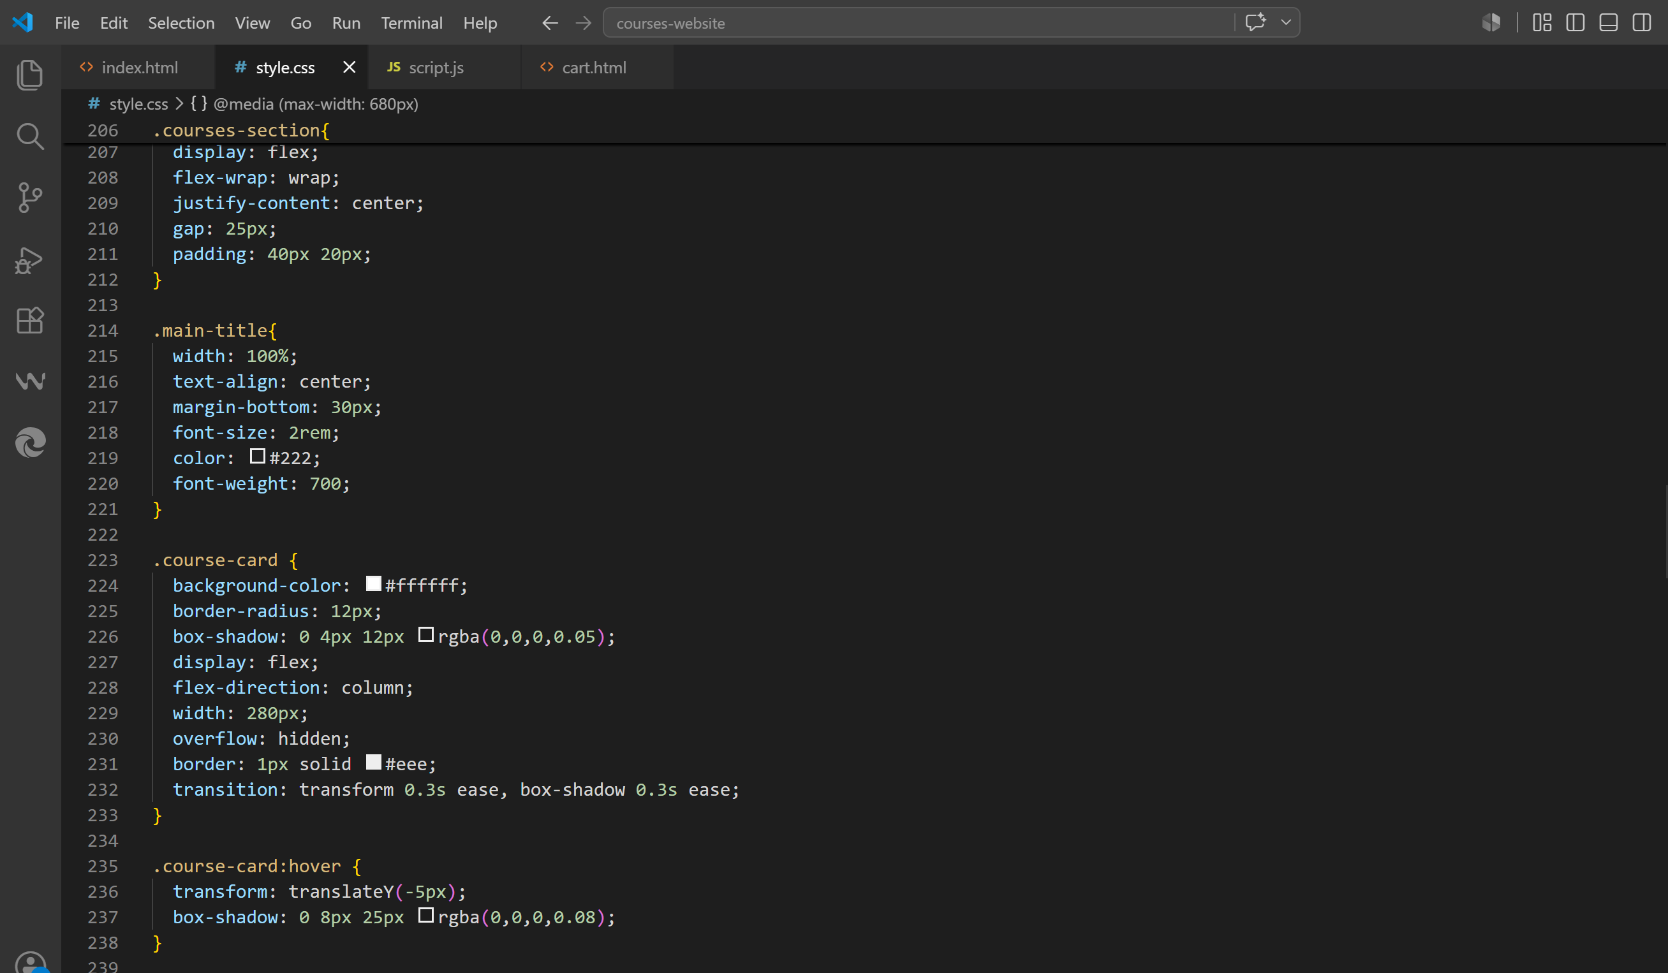Toggle the bottom panel visibility

(1608, 22)
